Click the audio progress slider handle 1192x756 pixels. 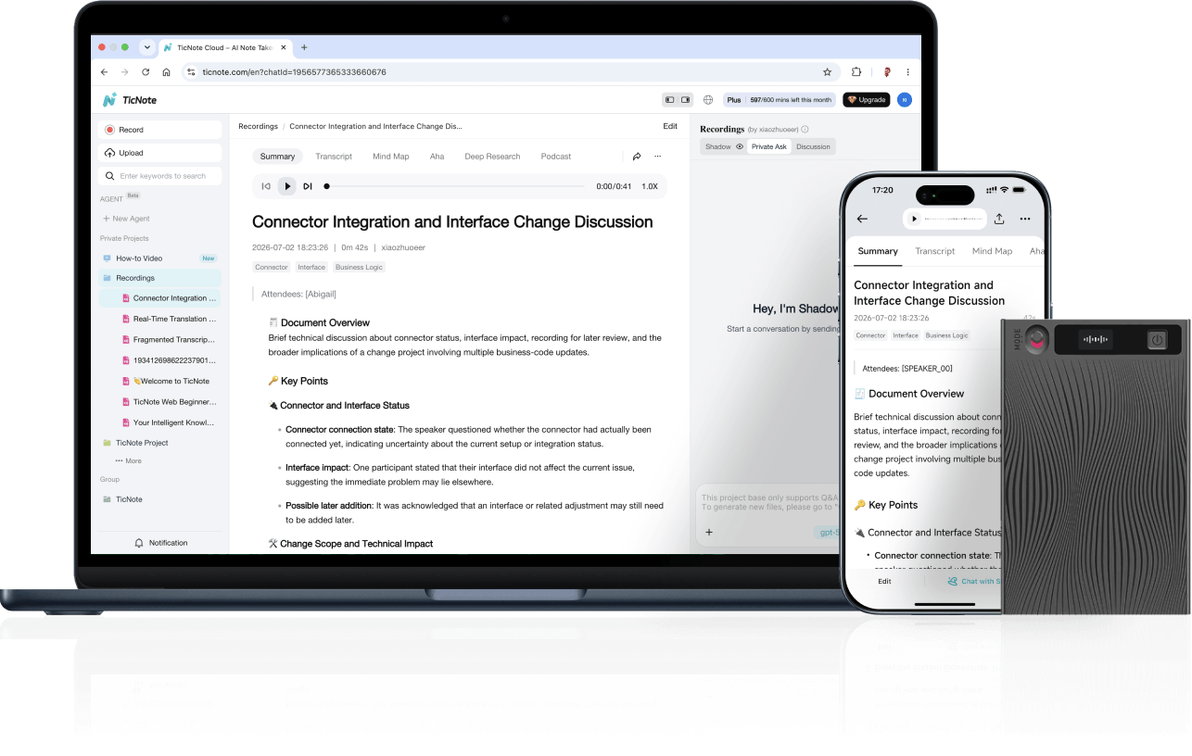coord(326,186)
